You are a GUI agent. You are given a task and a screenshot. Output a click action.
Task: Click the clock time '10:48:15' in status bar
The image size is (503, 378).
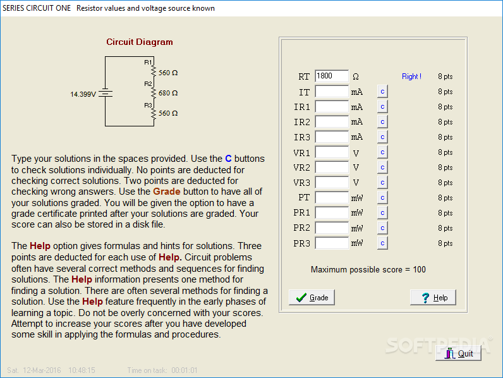tap(82, 370)
